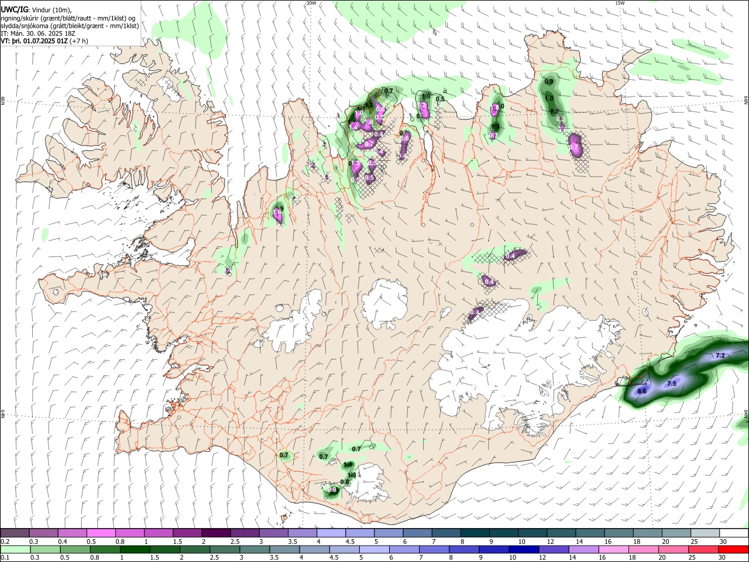Screen dimensions: 749x562
Task: Click the 'Vindur (10m)' header text
Action: 52,10
